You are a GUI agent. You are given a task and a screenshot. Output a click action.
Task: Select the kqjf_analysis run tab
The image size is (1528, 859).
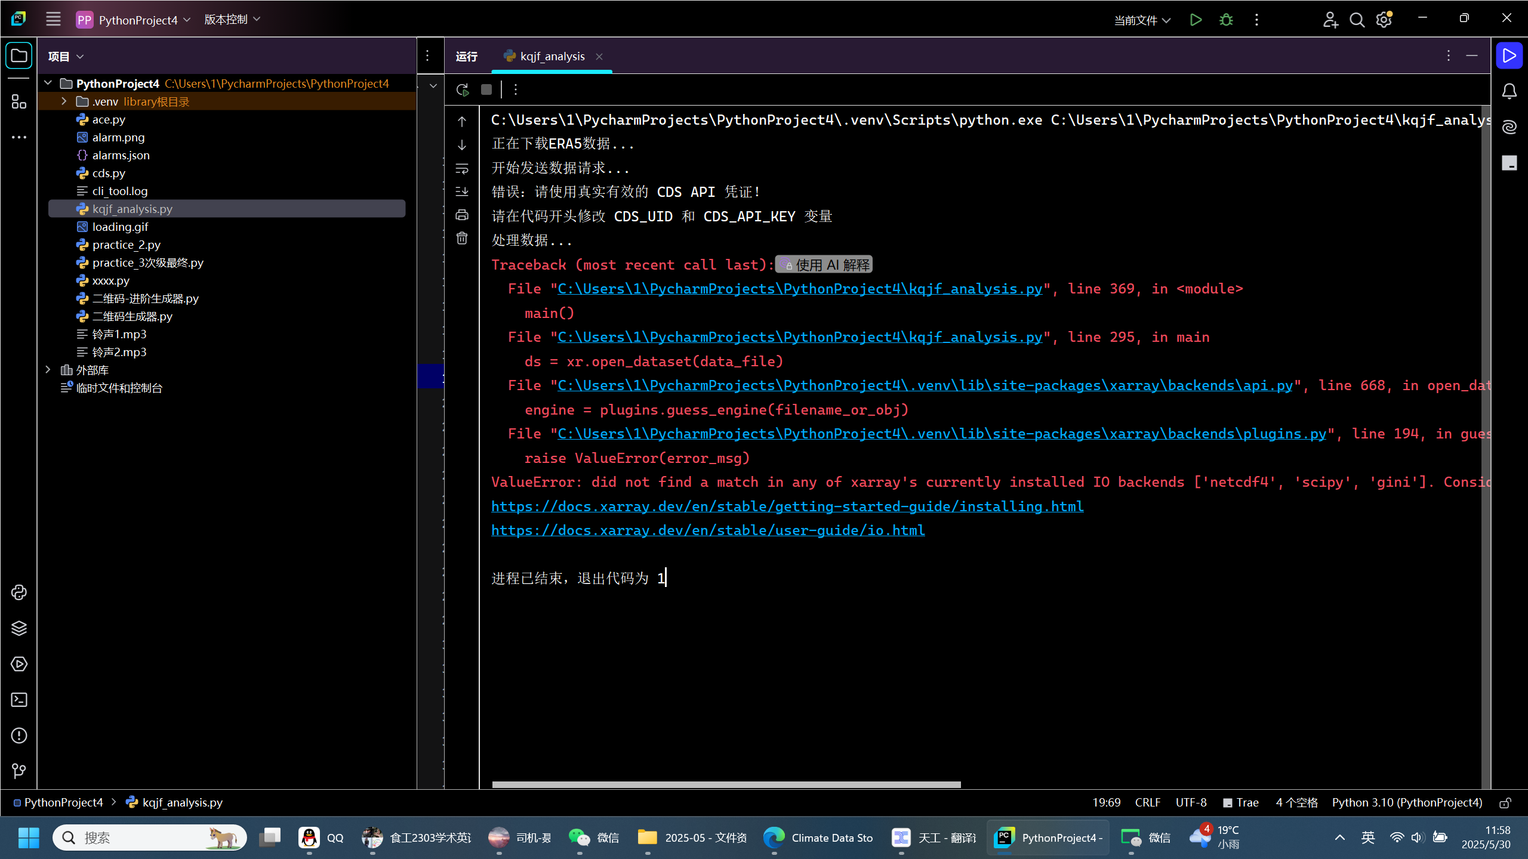click(x=552, y=56)
